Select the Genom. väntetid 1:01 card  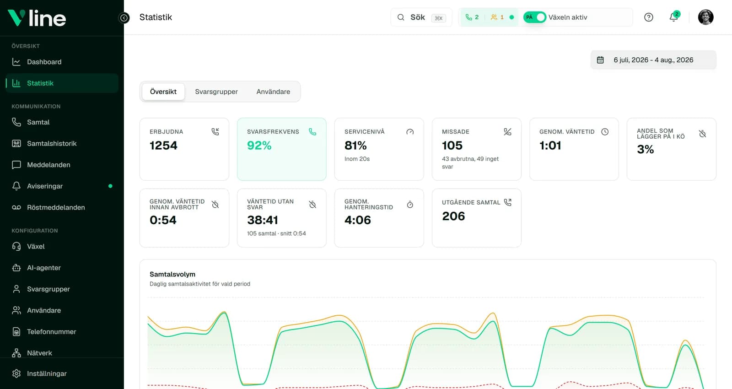pos(574,149)
